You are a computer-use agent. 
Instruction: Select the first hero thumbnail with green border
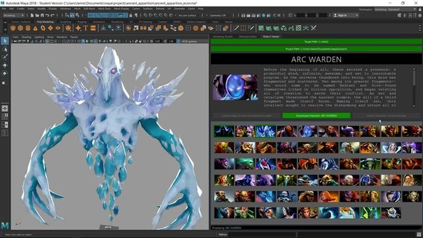coord(224,132)
